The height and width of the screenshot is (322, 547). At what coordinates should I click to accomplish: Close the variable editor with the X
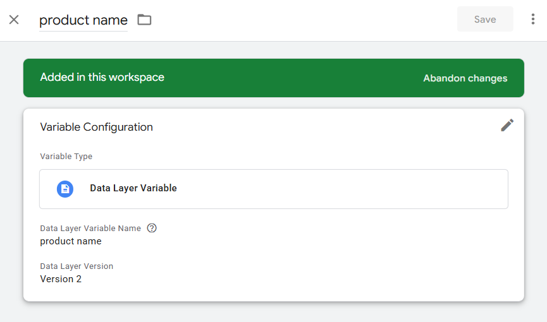tap(14, 20)
